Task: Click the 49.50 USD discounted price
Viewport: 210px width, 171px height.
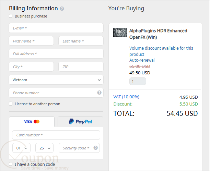Action: coord(140,73)
